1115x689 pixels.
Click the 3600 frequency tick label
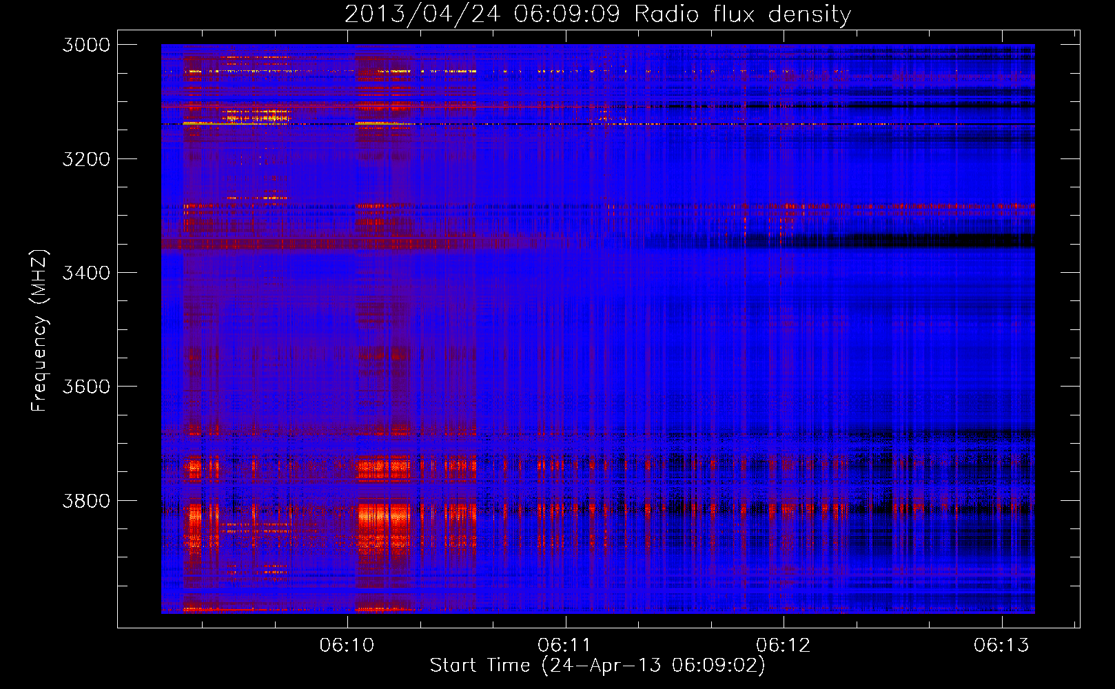point(86,387)
